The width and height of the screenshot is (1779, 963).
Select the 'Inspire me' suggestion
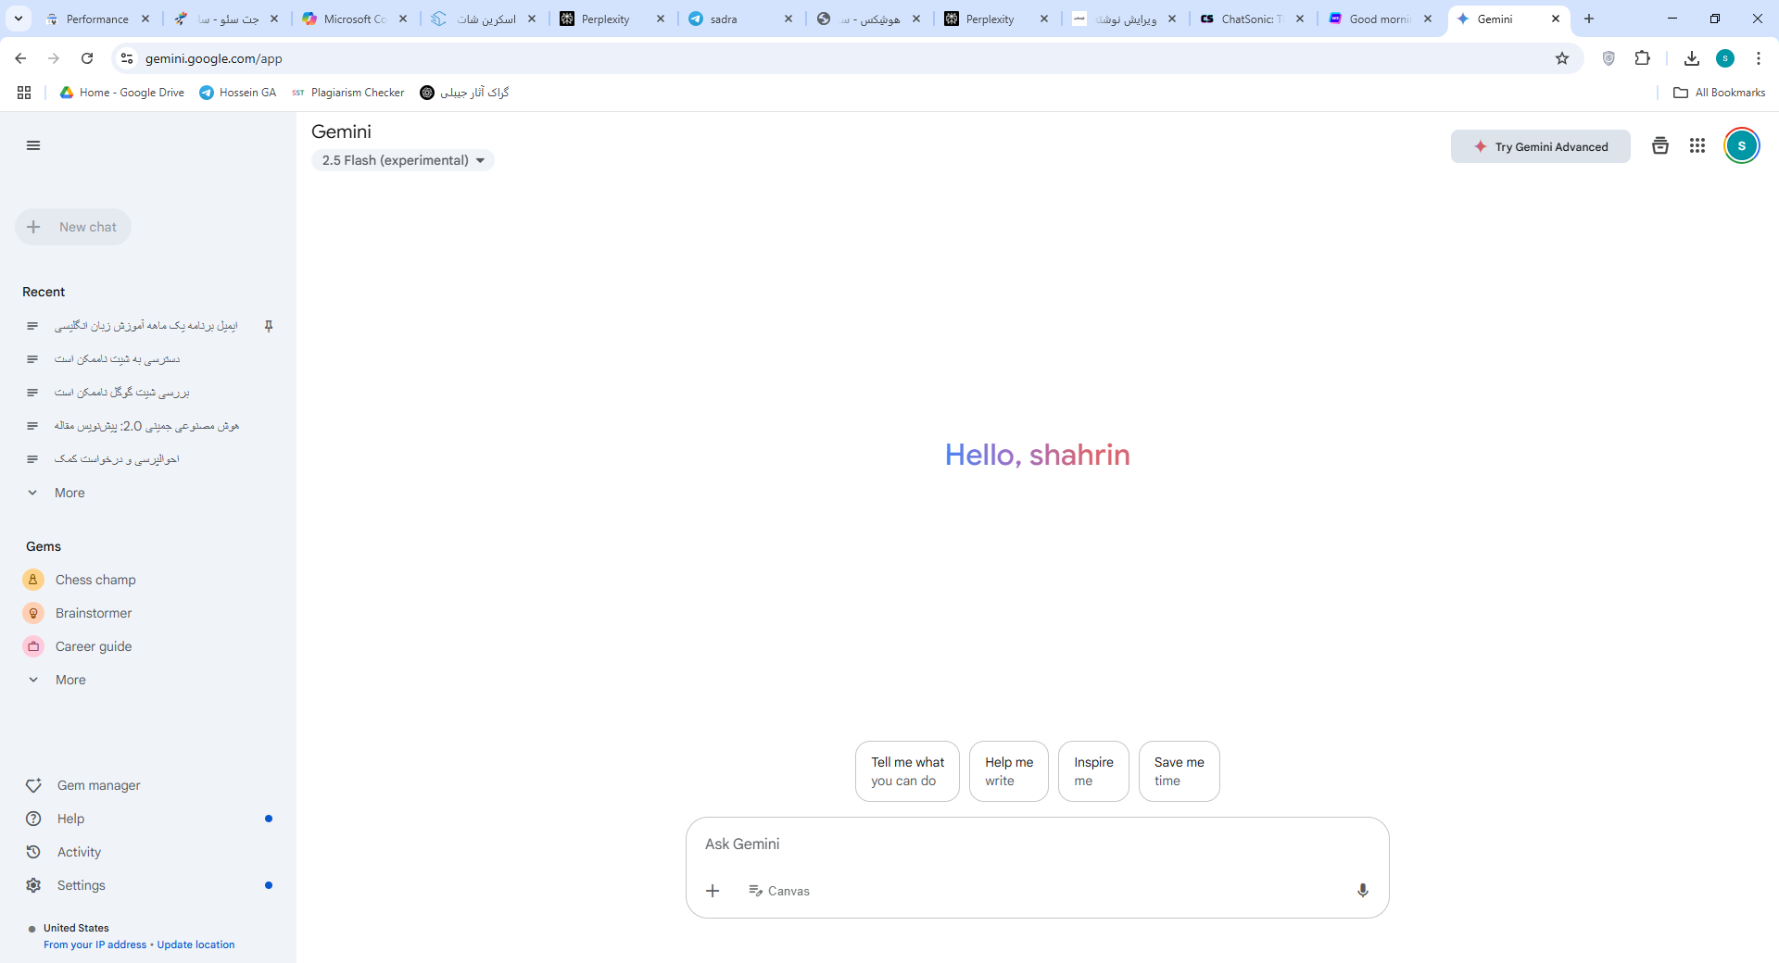1093,771
